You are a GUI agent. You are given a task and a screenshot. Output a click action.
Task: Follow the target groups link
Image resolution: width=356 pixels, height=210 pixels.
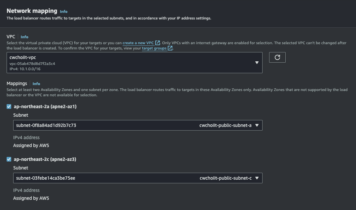pos(154,48)
